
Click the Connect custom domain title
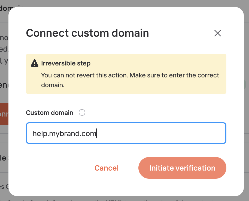point(87,33)
